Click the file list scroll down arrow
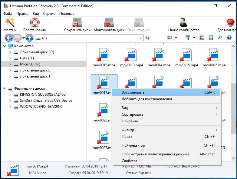The width and height of the screenshot is (237, 179). click(233, 158)
